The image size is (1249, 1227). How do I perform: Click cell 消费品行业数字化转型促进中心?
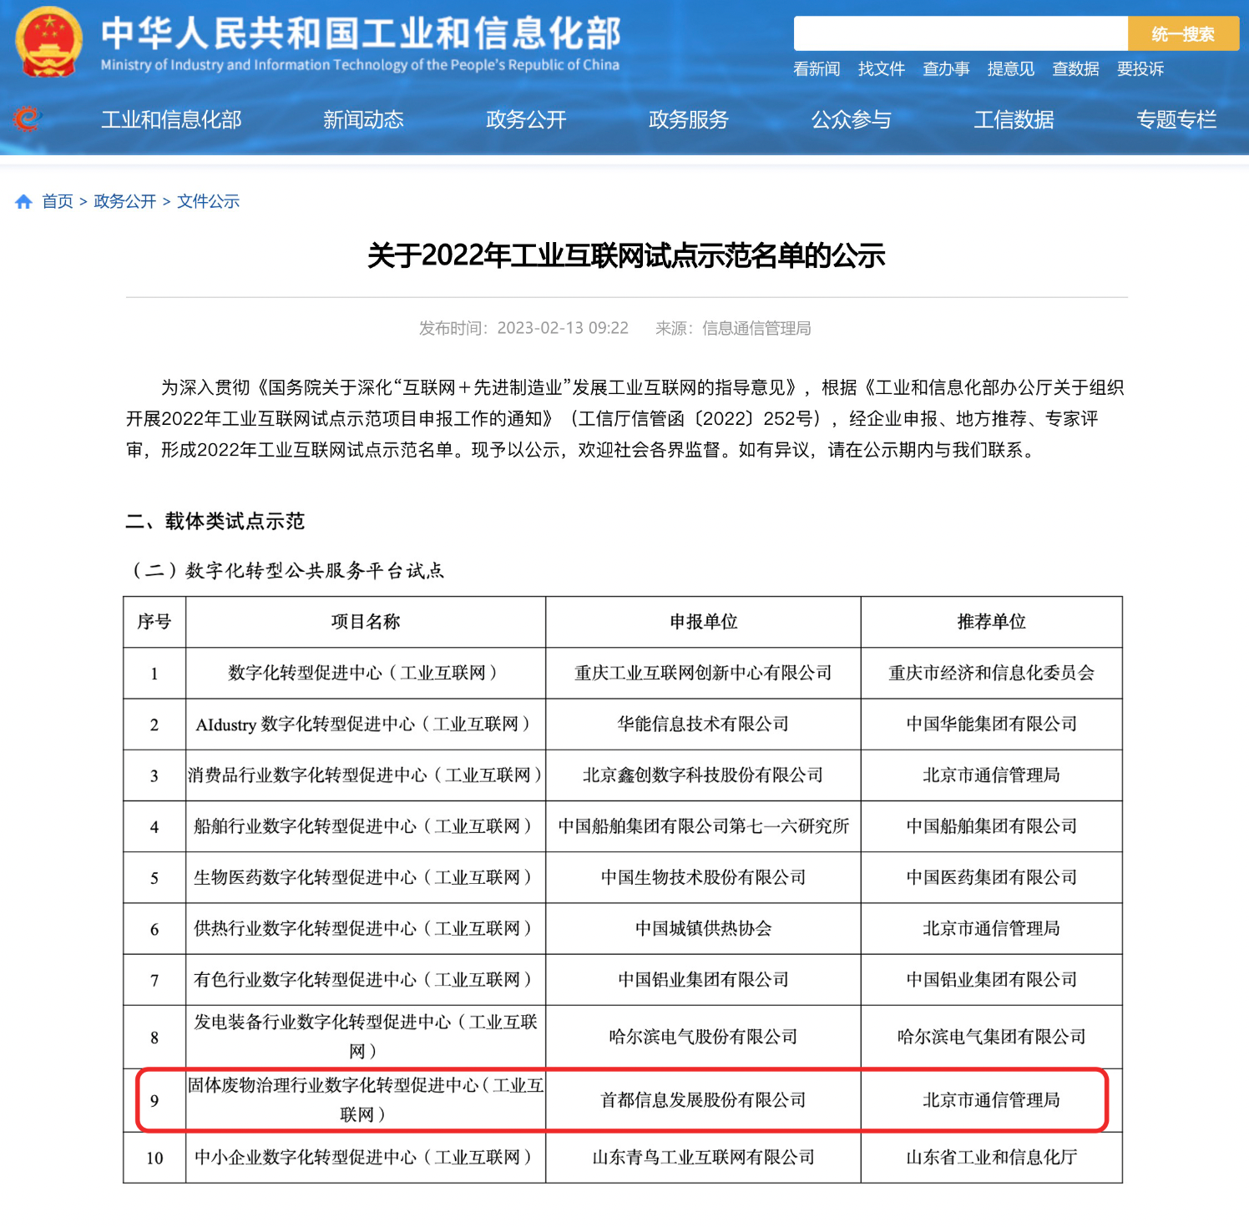tap(366, 775)
